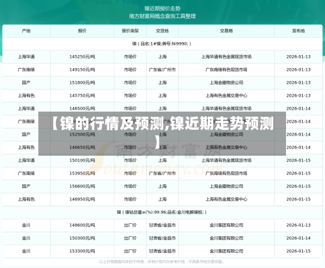Click the subtitle 南方财富网概念查询工具整理
This screenshot has height=268, width=325.
pyautogui.click(x=162, y=16)
